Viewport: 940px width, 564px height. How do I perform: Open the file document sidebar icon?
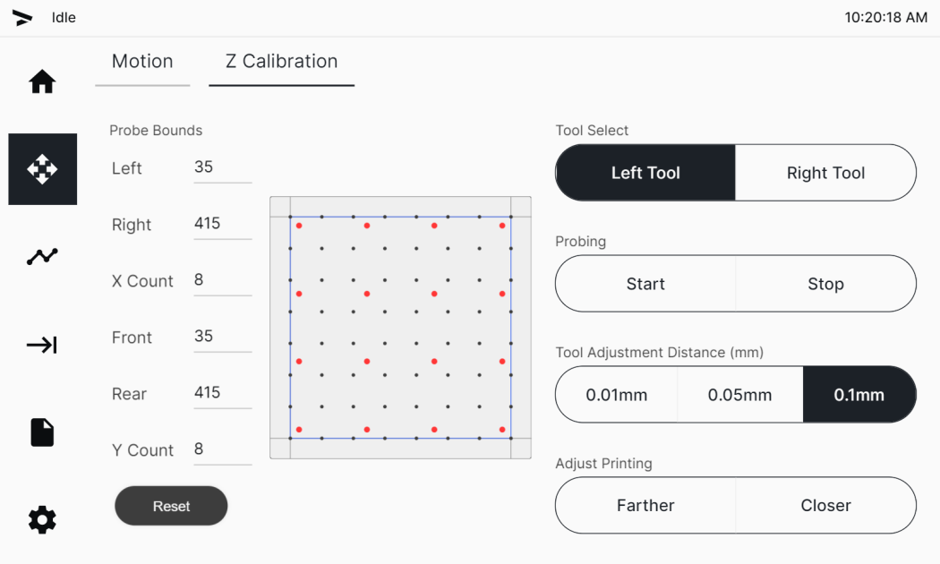[42, 432]
